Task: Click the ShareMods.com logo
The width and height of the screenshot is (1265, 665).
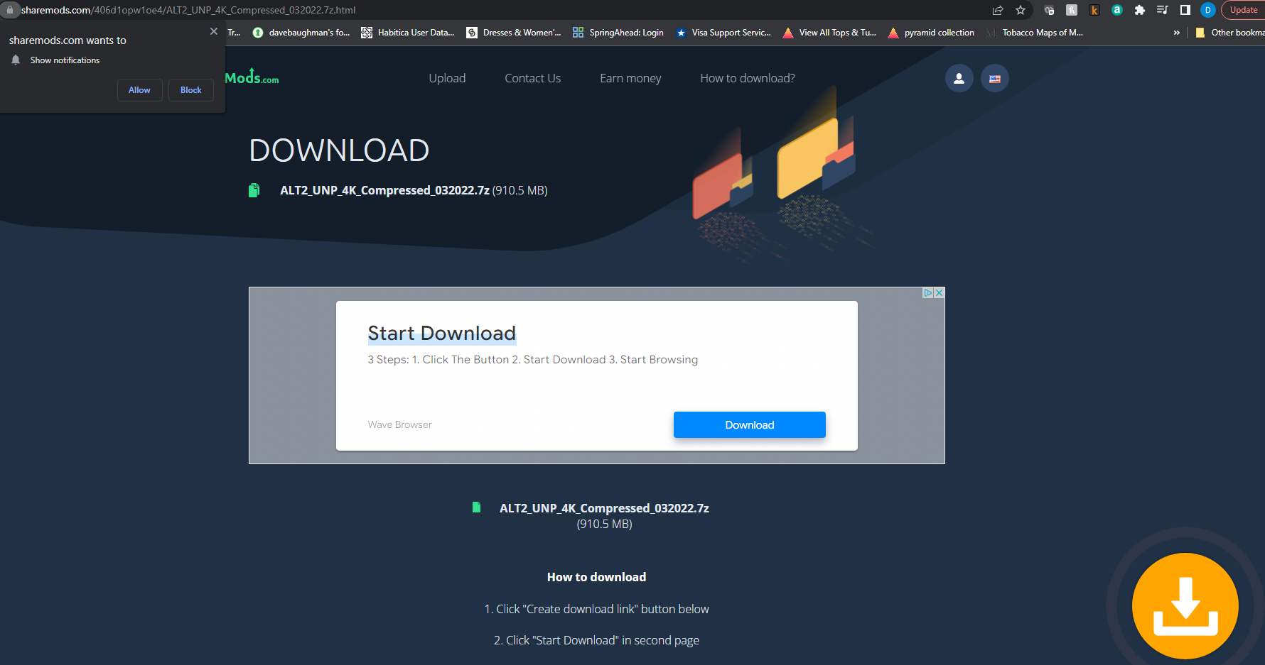Action: [x=252, y=77]
